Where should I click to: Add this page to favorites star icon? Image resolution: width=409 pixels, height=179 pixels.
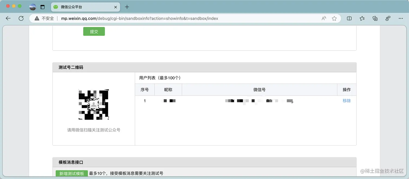point(334,18)
